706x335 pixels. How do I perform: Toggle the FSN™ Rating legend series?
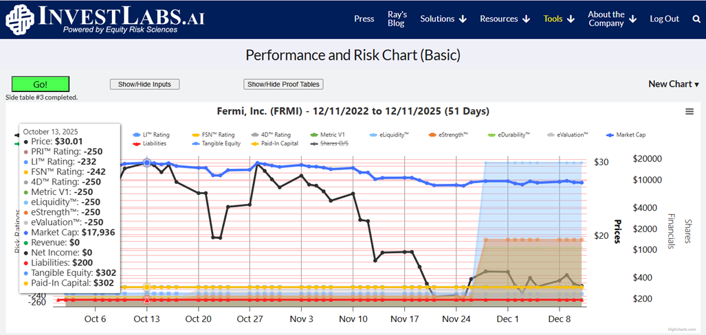tap(219, 135)
